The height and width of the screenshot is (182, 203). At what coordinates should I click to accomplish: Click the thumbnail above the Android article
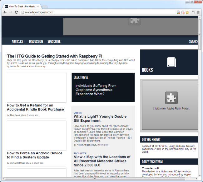[37, 136]
